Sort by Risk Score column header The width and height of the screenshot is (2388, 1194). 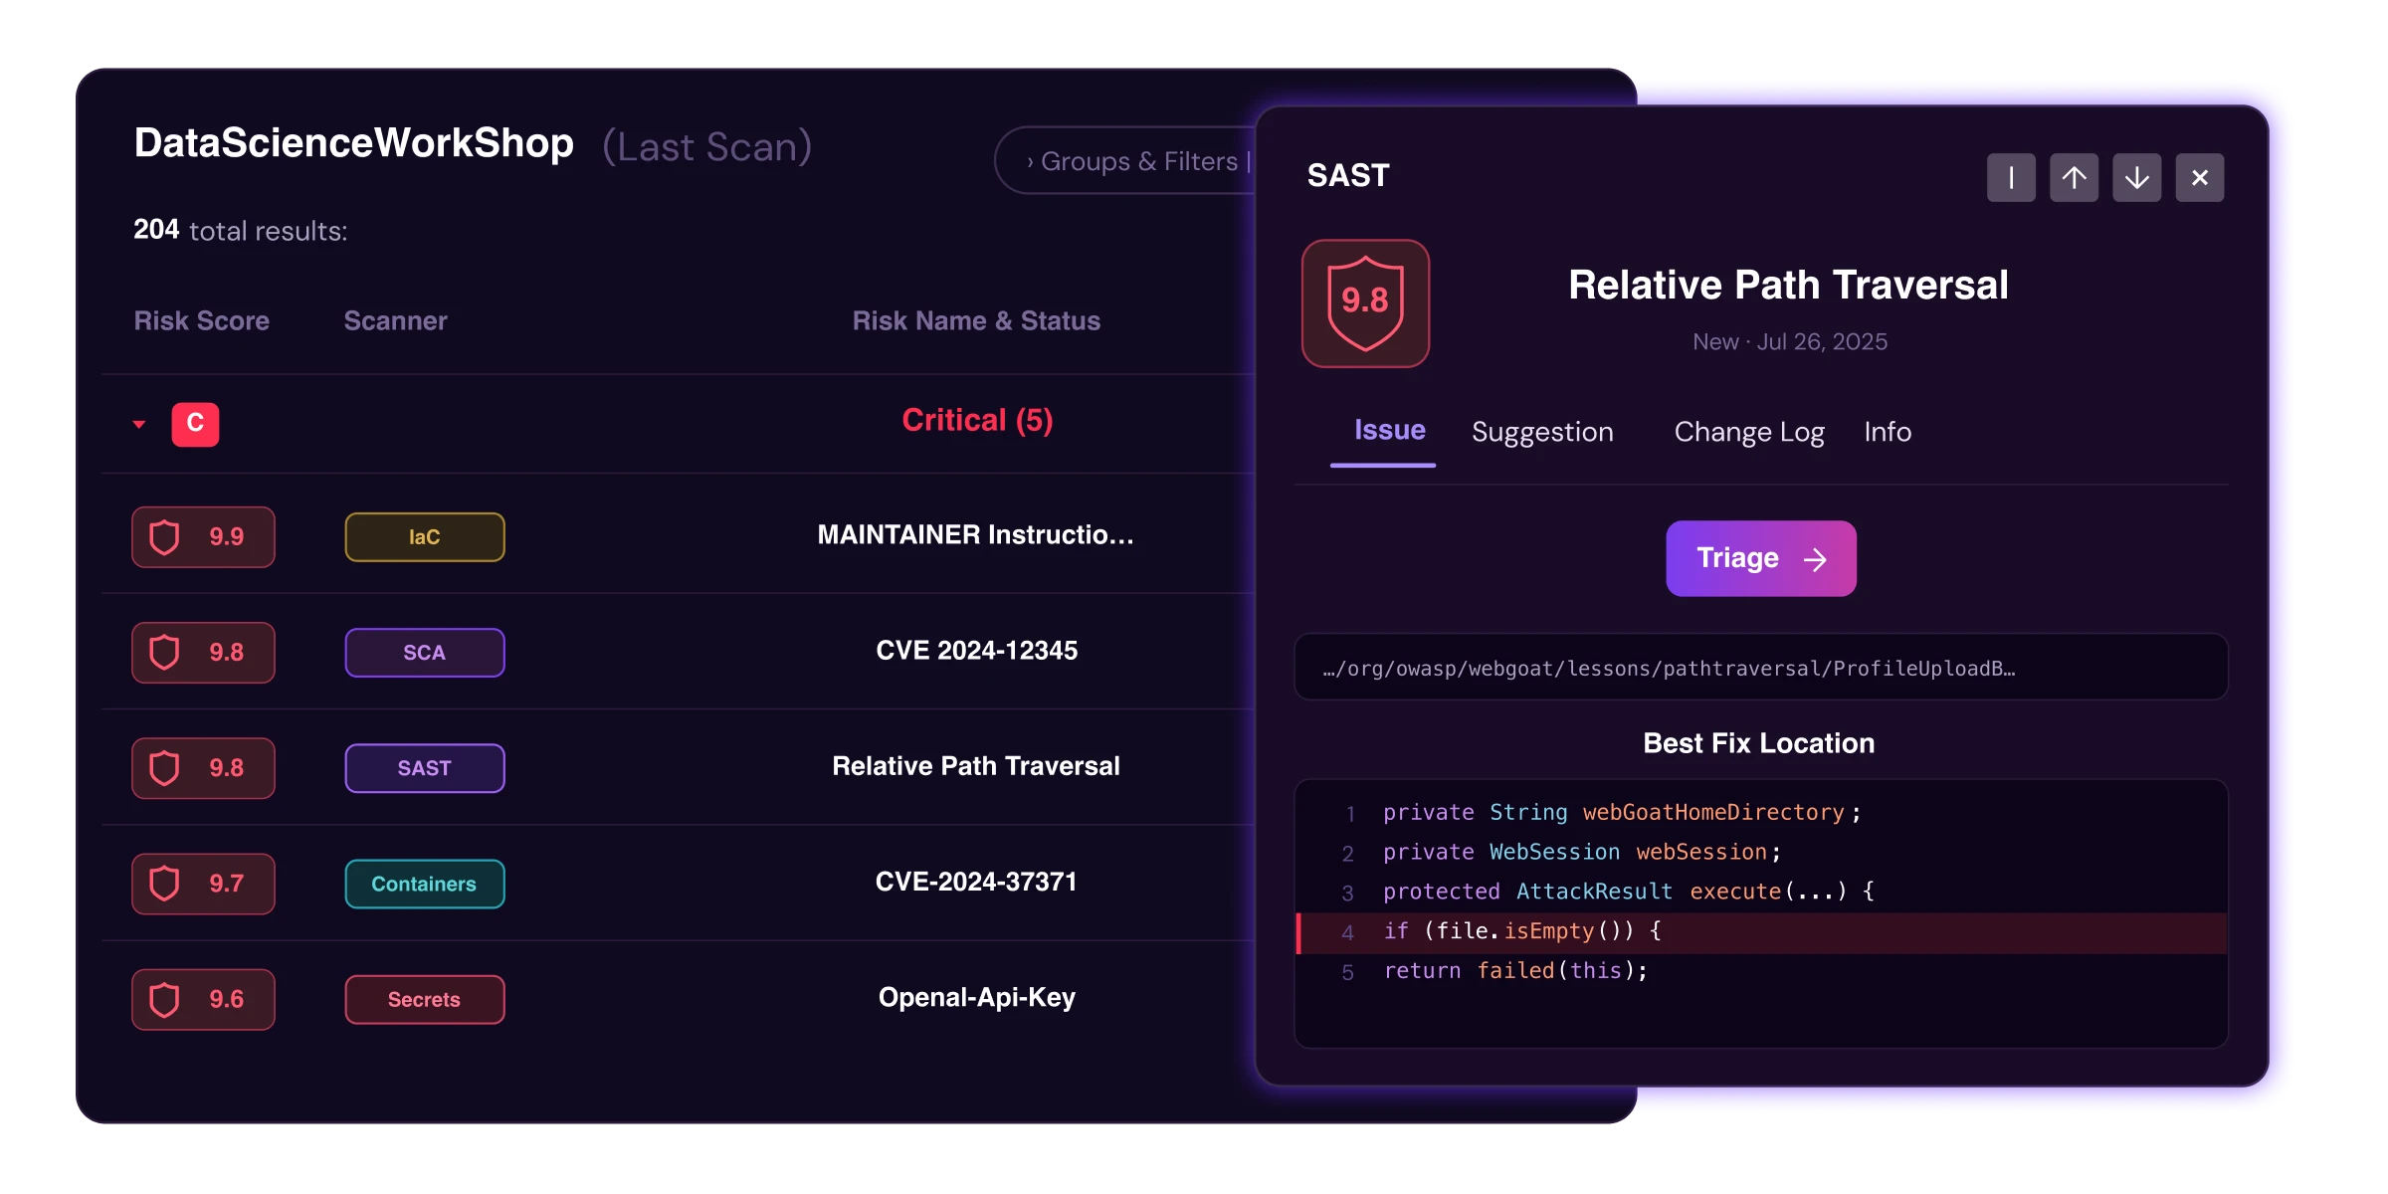(202, 320)
